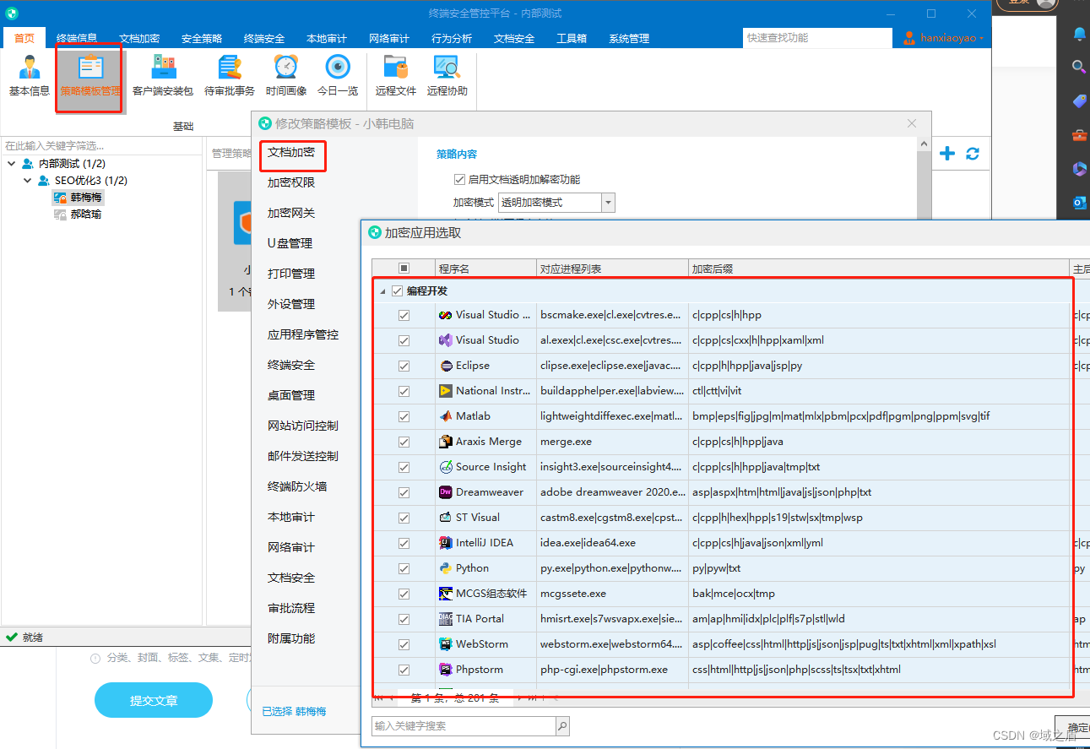Open 客户端安装包 from the ribbon

[163, 76]
